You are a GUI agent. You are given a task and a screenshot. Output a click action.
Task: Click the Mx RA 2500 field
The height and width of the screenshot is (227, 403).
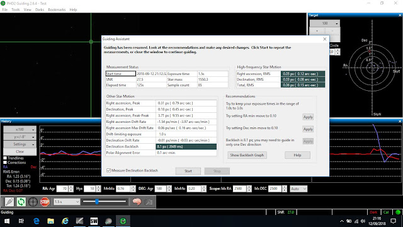(239, 189)
